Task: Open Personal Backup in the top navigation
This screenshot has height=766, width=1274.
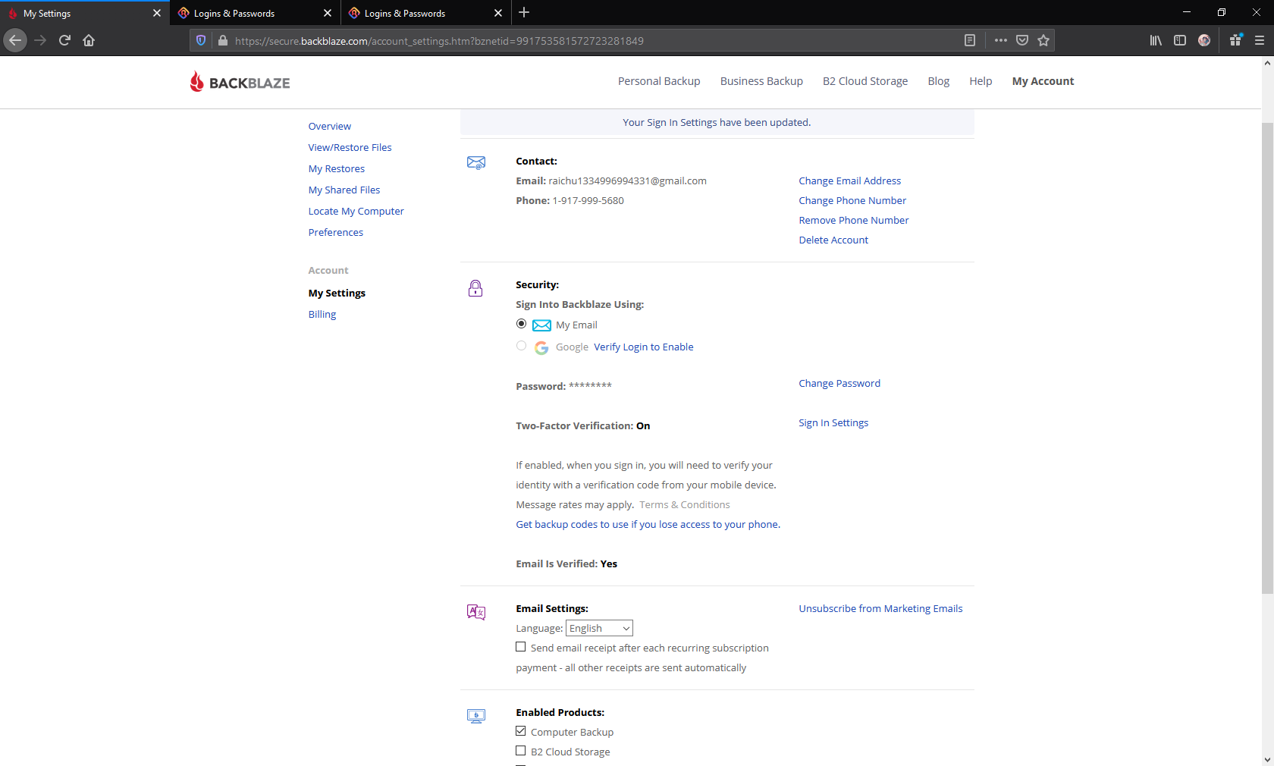Action: click(x=659, y=81)
